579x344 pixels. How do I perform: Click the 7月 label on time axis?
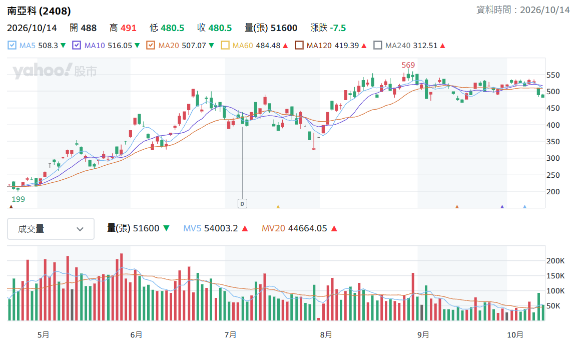coord(230,335)
